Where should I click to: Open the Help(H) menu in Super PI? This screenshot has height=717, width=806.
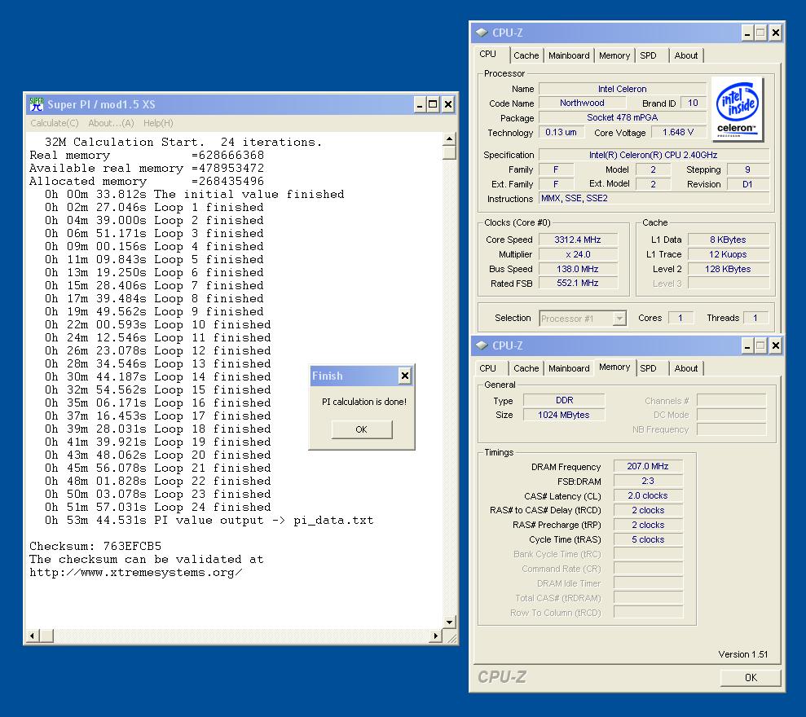pyautogui.click(x=158, y=123)
